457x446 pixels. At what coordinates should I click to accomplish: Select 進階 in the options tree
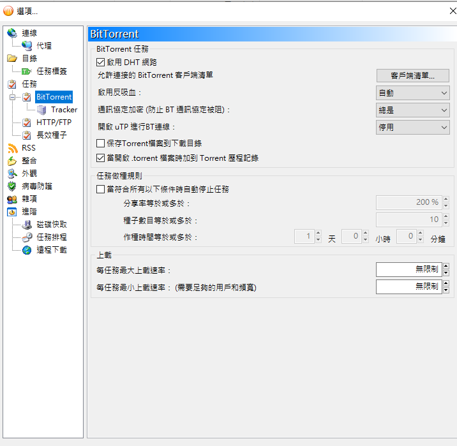point(29,212)
